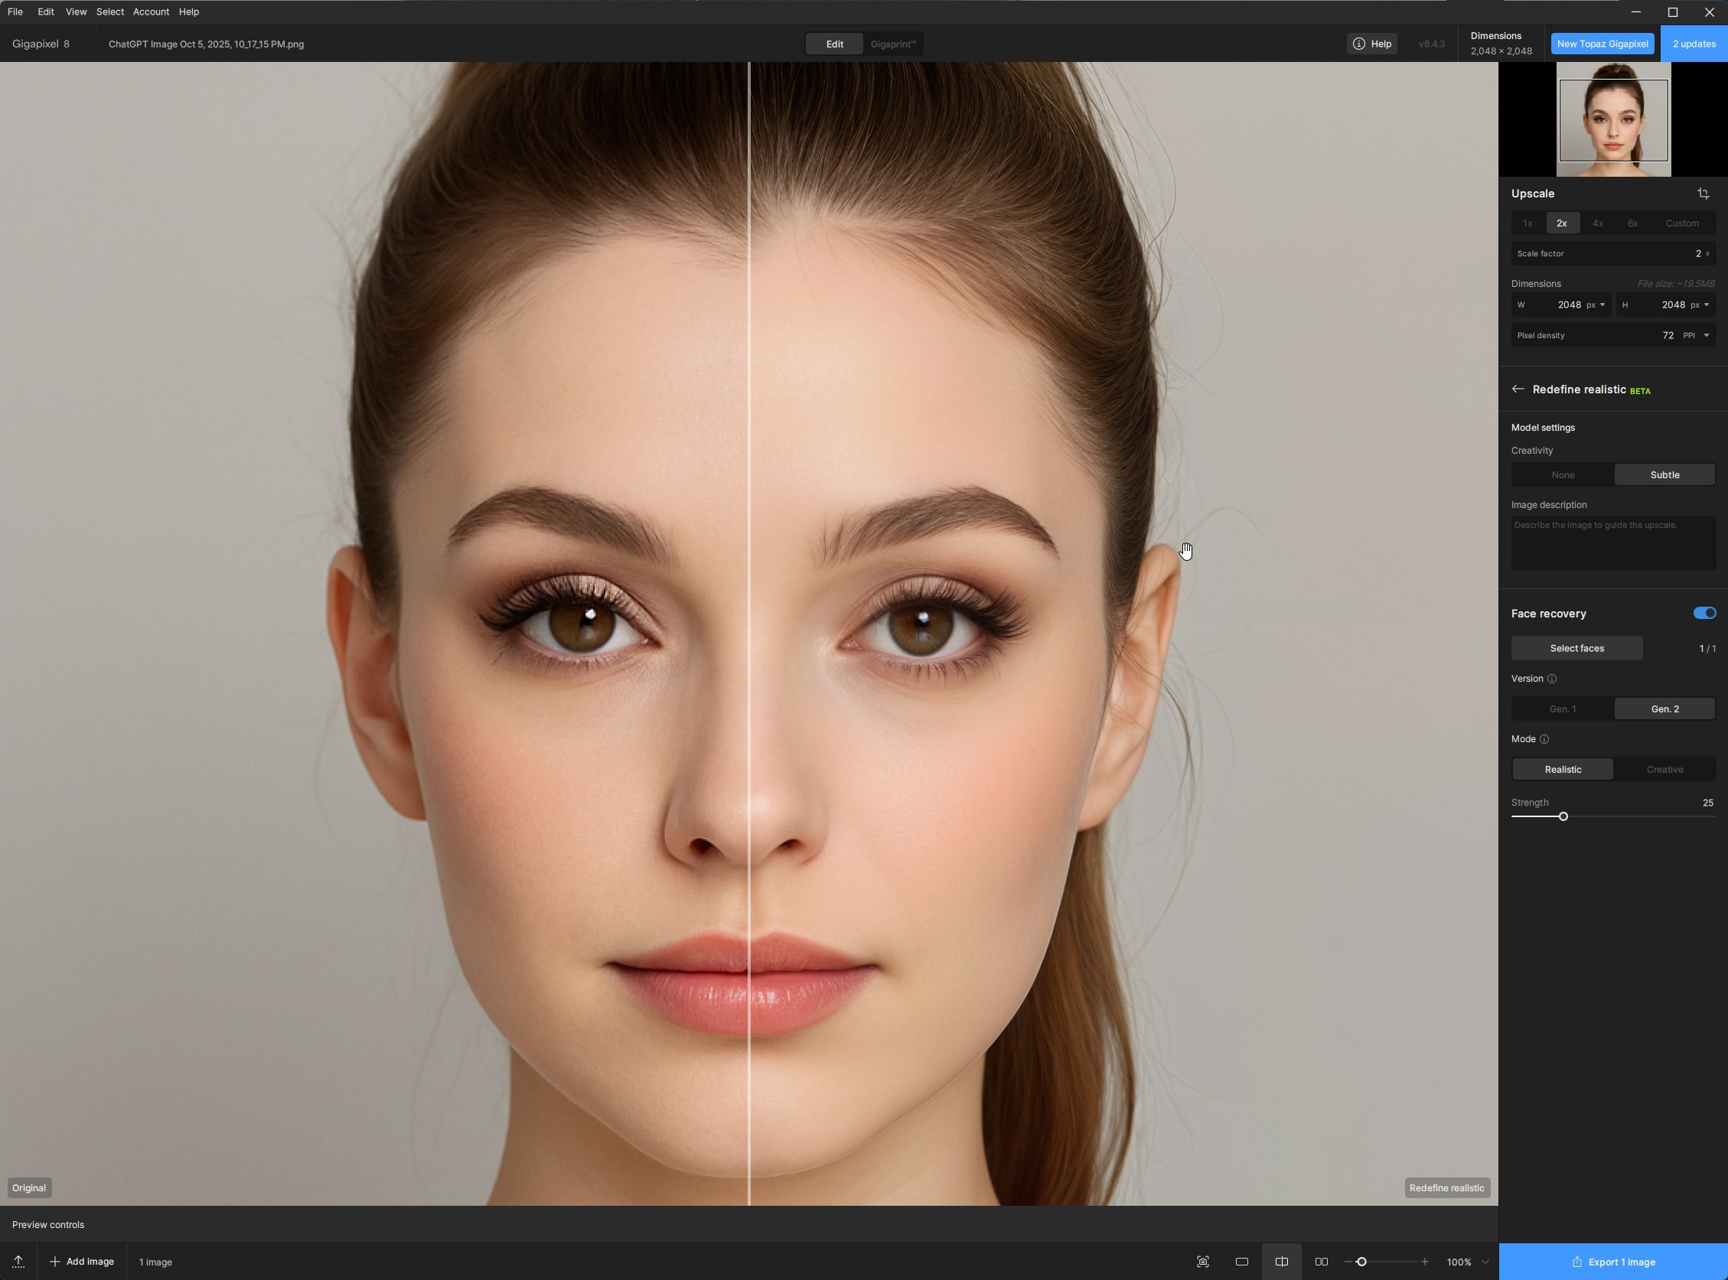The height and width of the screenshot is (1280, 1728).
Task: Click the Version info icon
Action: (x=1551, y=679)
